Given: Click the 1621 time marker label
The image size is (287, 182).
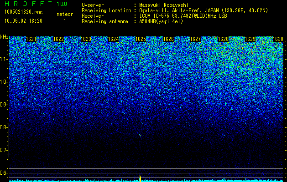Looking at the screenshot, I should (x=31, y=39).
